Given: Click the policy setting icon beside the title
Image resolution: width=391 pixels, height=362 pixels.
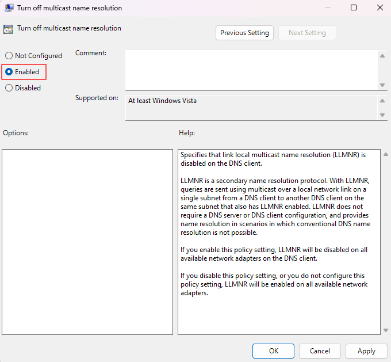Looking at the screenshot, I should point(8,29).
